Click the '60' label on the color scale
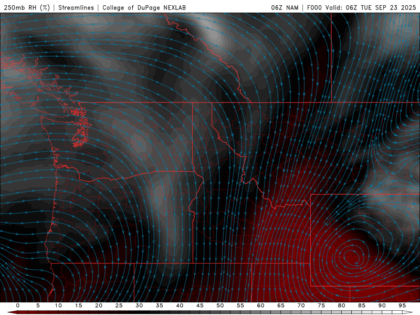 (x=260, y=306)
